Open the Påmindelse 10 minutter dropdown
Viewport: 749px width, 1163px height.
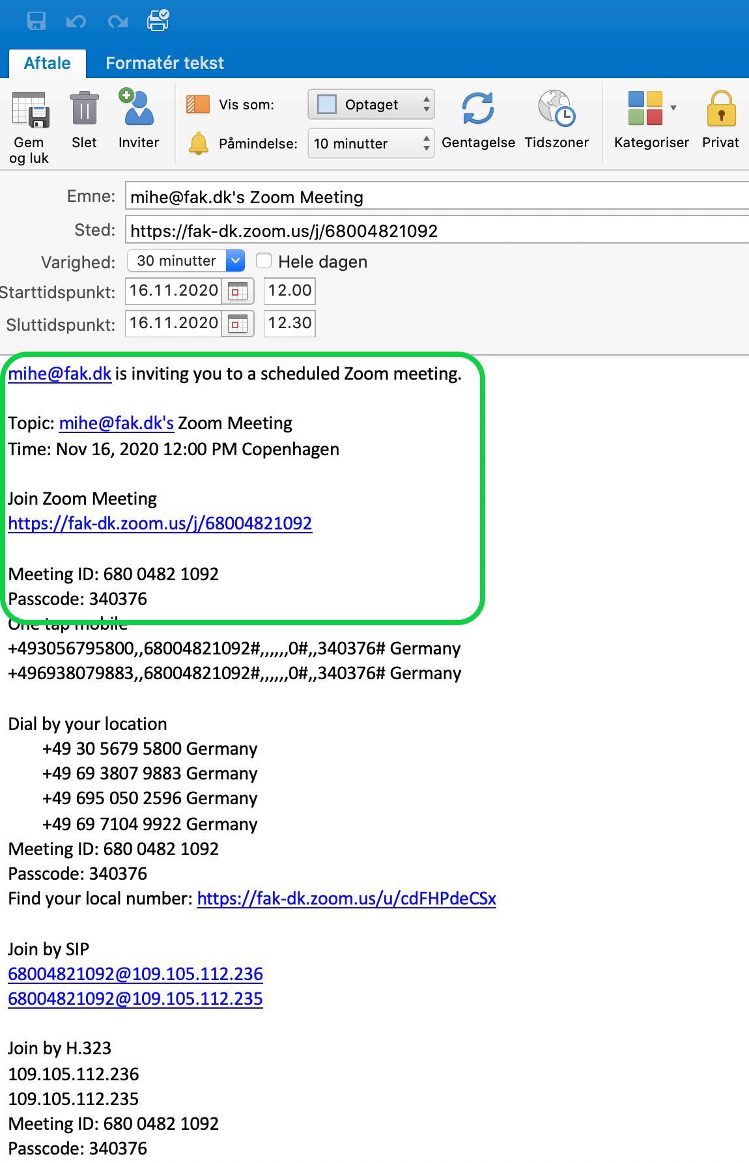[x=371, y=143]
